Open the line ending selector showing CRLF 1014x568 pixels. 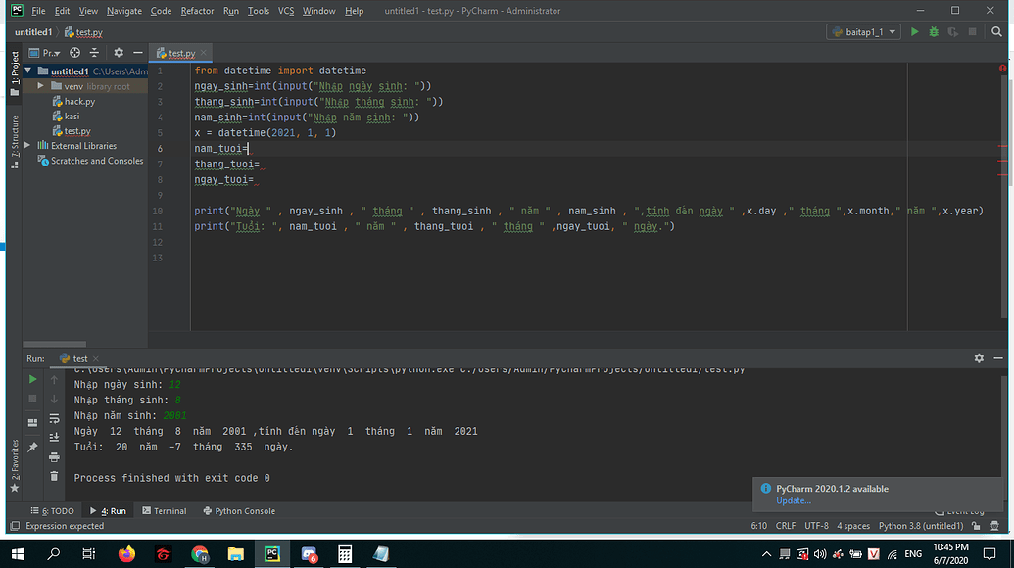(786, 525)
